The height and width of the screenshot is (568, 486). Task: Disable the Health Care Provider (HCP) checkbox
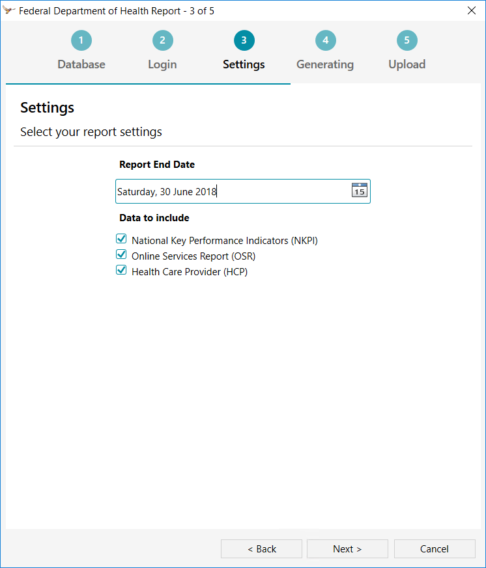pos(121,270)
